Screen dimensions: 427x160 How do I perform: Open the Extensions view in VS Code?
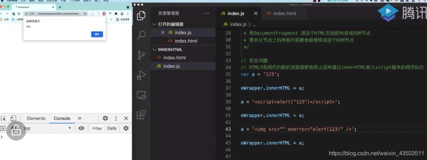pos(141,115)
